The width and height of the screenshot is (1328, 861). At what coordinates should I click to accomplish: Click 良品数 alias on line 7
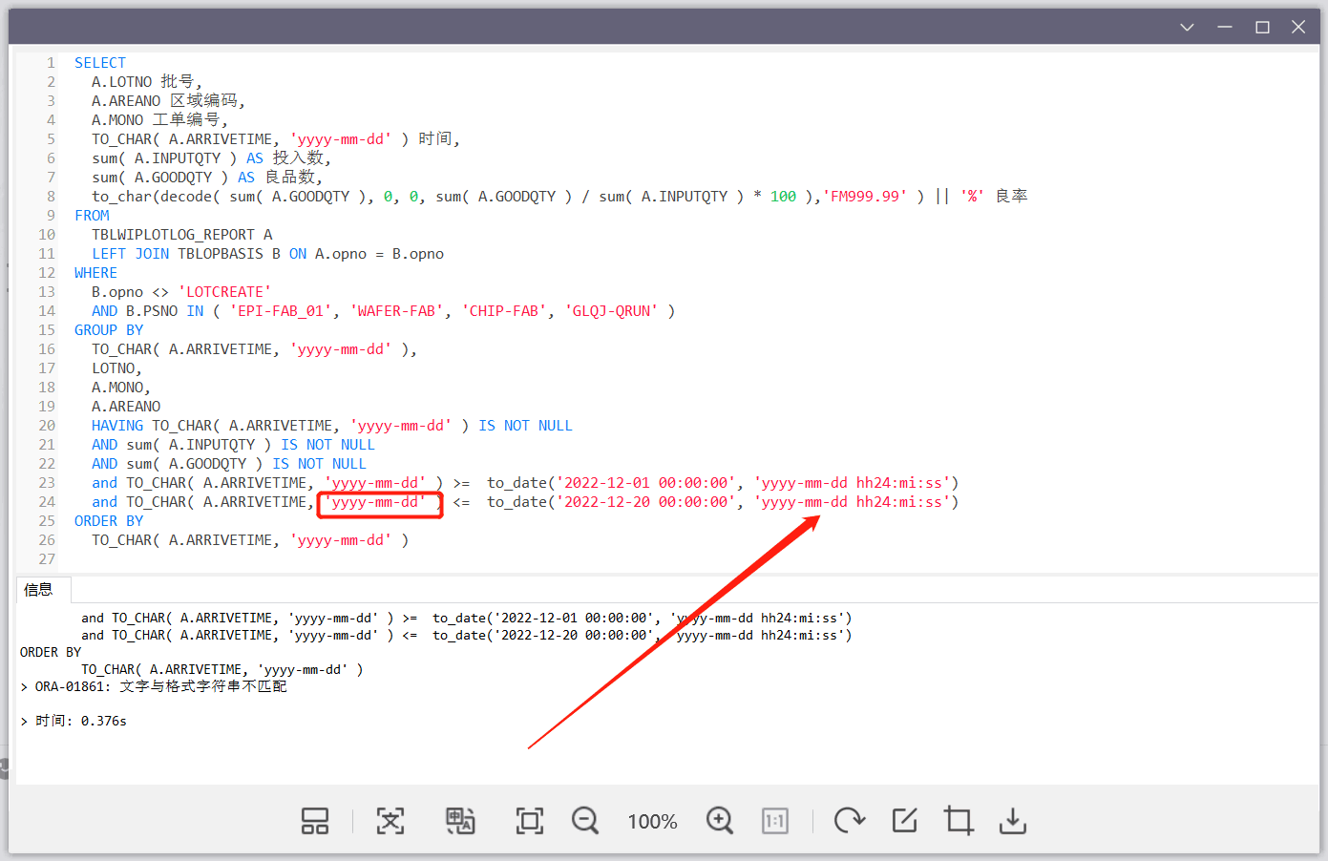click(x=289, y=177)
